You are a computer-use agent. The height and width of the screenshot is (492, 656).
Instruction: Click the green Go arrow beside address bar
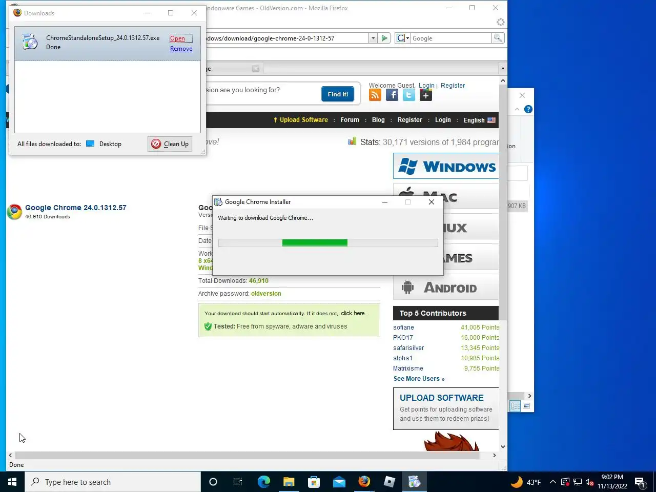(x=384, y=38)
